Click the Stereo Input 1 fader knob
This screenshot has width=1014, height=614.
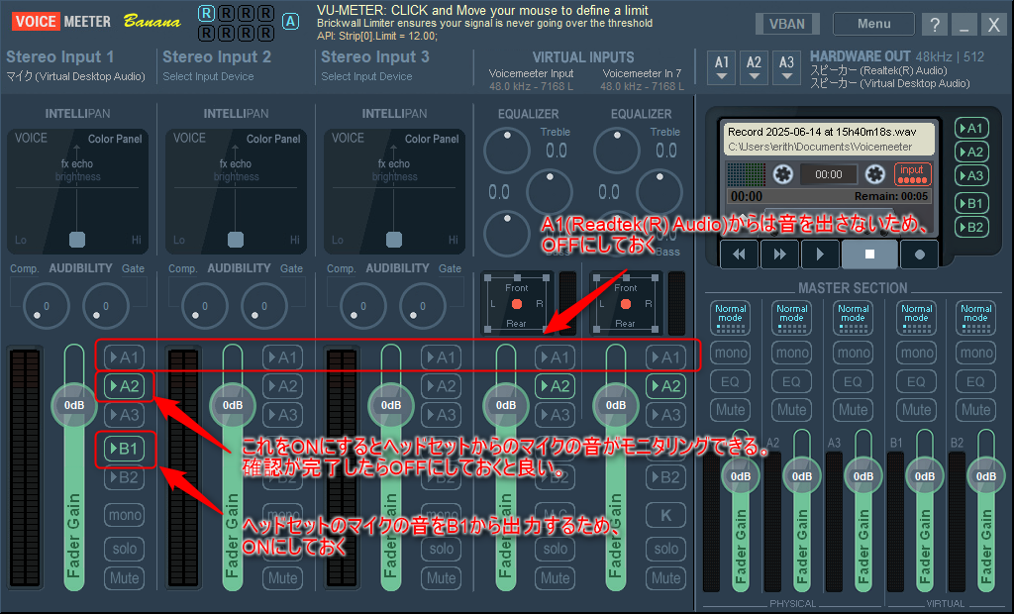click(74, 405)
